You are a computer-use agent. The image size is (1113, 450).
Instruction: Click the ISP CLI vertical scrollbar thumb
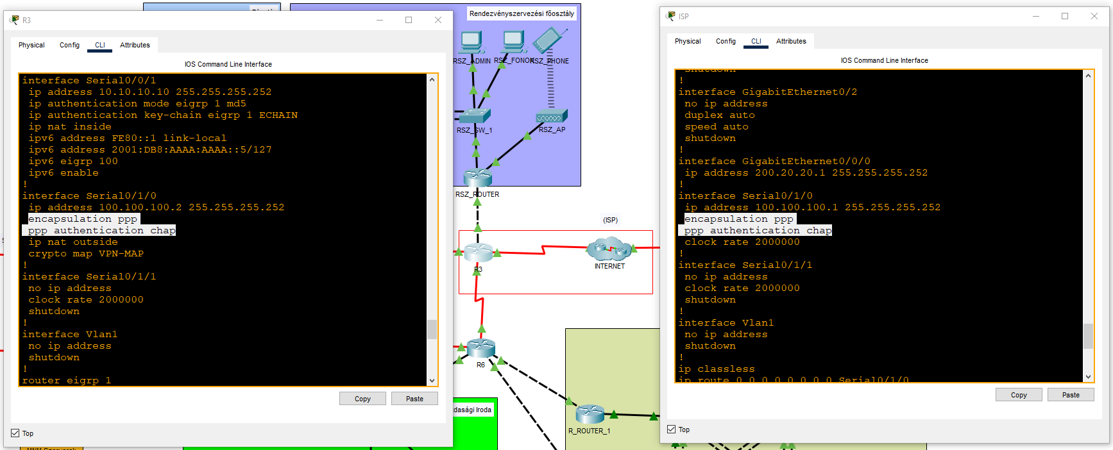pos(1088,336)
